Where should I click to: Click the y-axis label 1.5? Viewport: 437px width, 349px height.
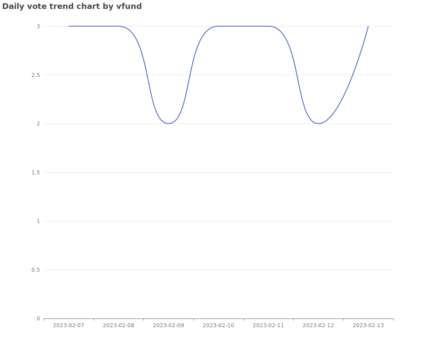pyautogui.click(x=36, y=173)
